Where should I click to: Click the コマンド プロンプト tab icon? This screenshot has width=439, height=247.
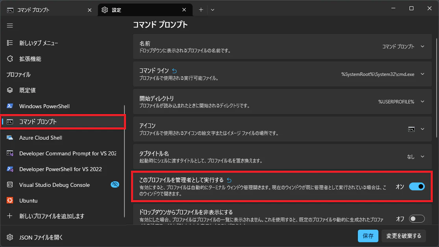coord(10,10)
